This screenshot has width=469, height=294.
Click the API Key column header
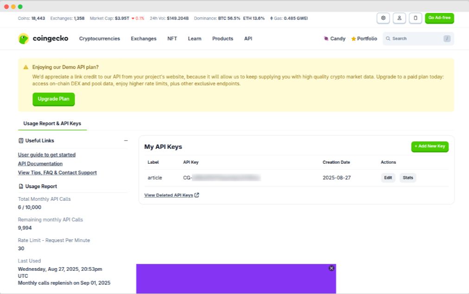191,162
